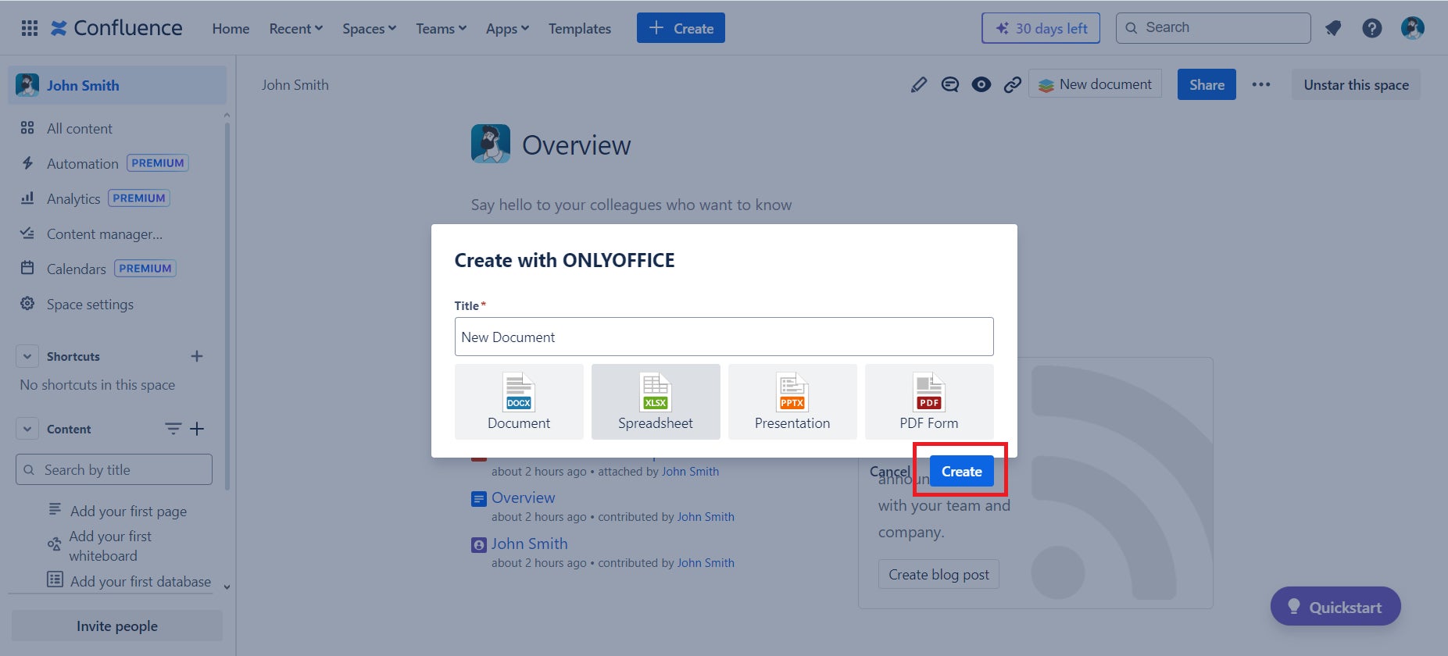Open the notifications bell icon

[1333, 28]
